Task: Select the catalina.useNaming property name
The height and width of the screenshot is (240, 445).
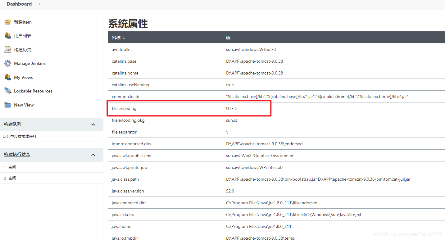Action: (130, 85)
